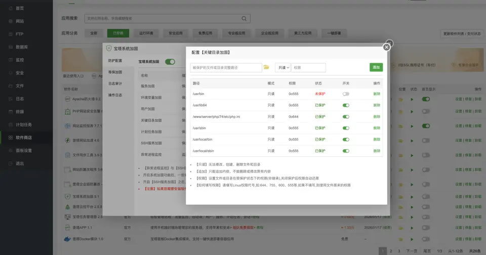Image resolution: width=486 pixels, height=255 pixels.
Task: Enable protection switch for /usr/bin
Action: coord(346,94)
